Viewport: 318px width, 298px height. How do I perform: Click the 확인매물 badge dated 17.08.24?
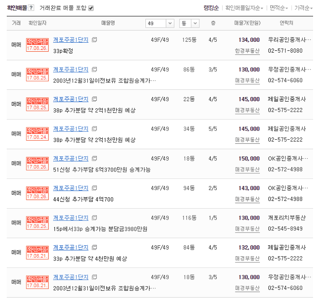(x=37, y=134)
